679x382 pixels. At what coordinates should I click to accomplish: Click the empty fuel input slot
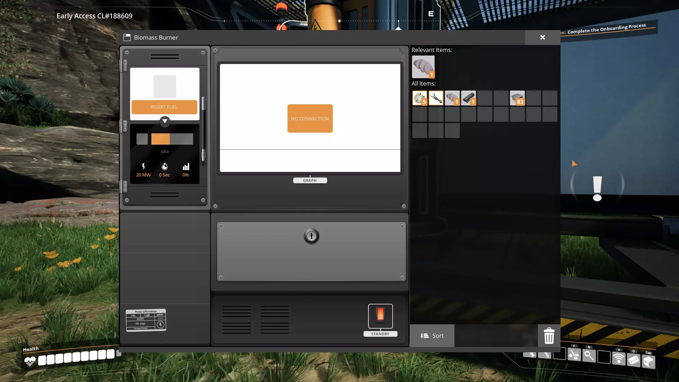pos(164,87)
